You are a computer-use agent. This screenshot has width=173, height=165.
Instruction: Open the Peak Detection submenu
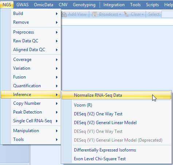click(31, 112)
